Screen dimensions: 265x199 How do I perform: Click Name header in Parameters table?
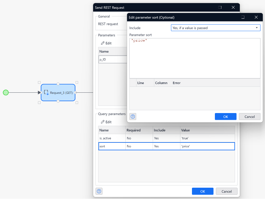coord(113,51)
